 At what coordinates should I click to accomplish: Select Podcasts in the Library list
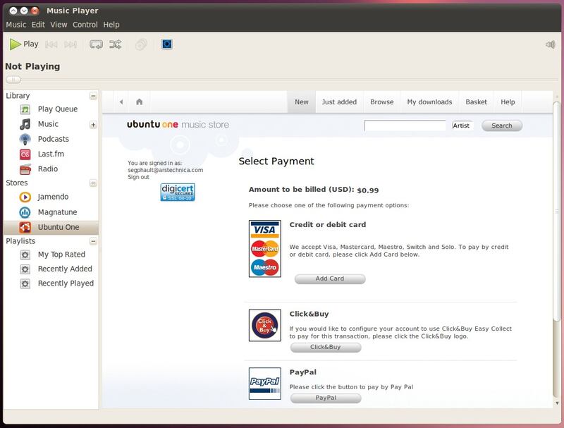(53, 139)
